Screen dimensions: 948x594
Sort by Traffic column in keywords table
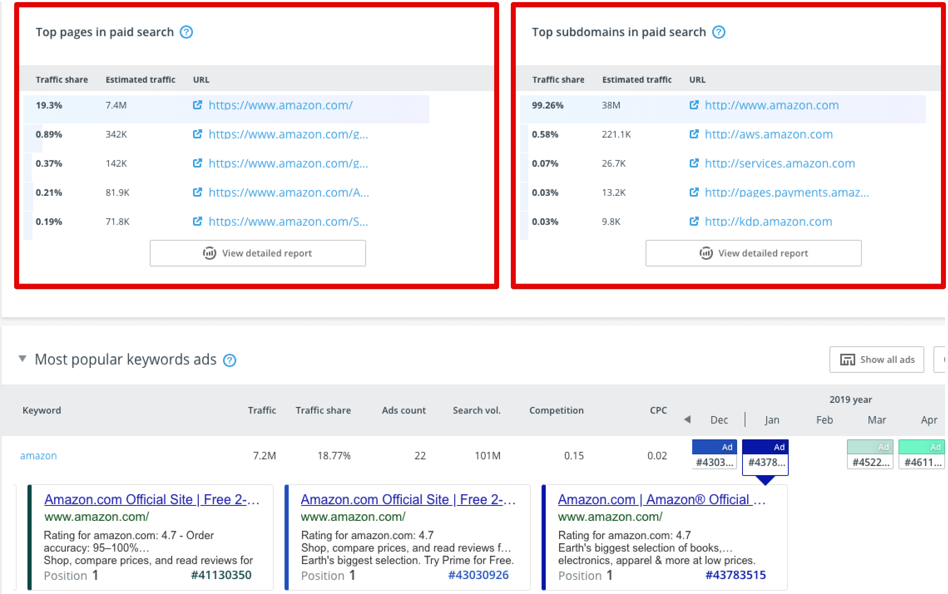coord(262,410)
